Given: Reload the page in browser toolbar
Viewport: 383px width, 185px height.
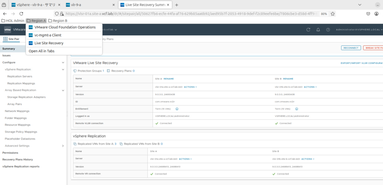Looking at the screenshot, I should click(21, 13).
